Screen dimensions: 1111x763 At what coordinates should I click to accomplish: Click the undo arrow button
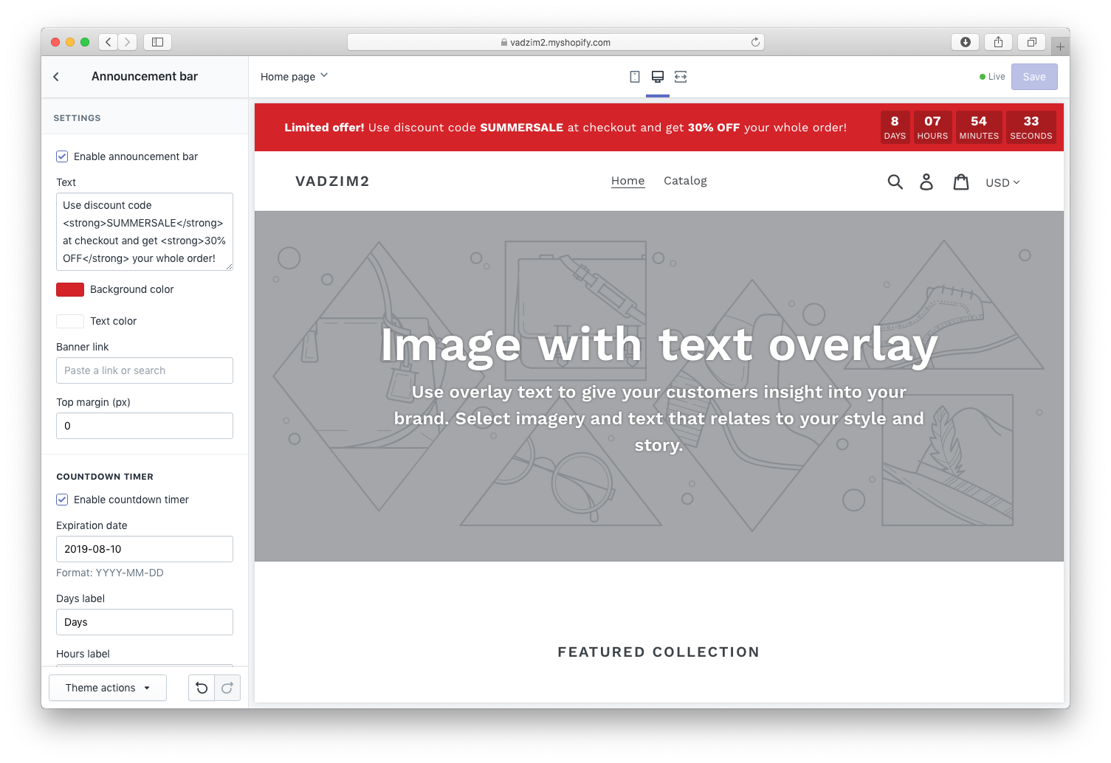click(x=202, y=688)
